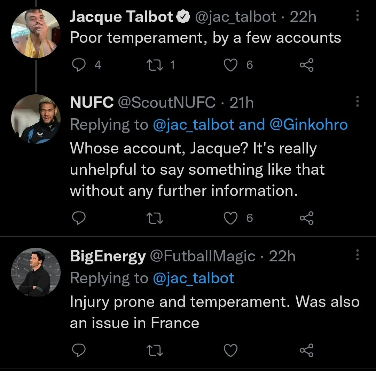Share Jacque Talbot's tweet

click(307, 65)
